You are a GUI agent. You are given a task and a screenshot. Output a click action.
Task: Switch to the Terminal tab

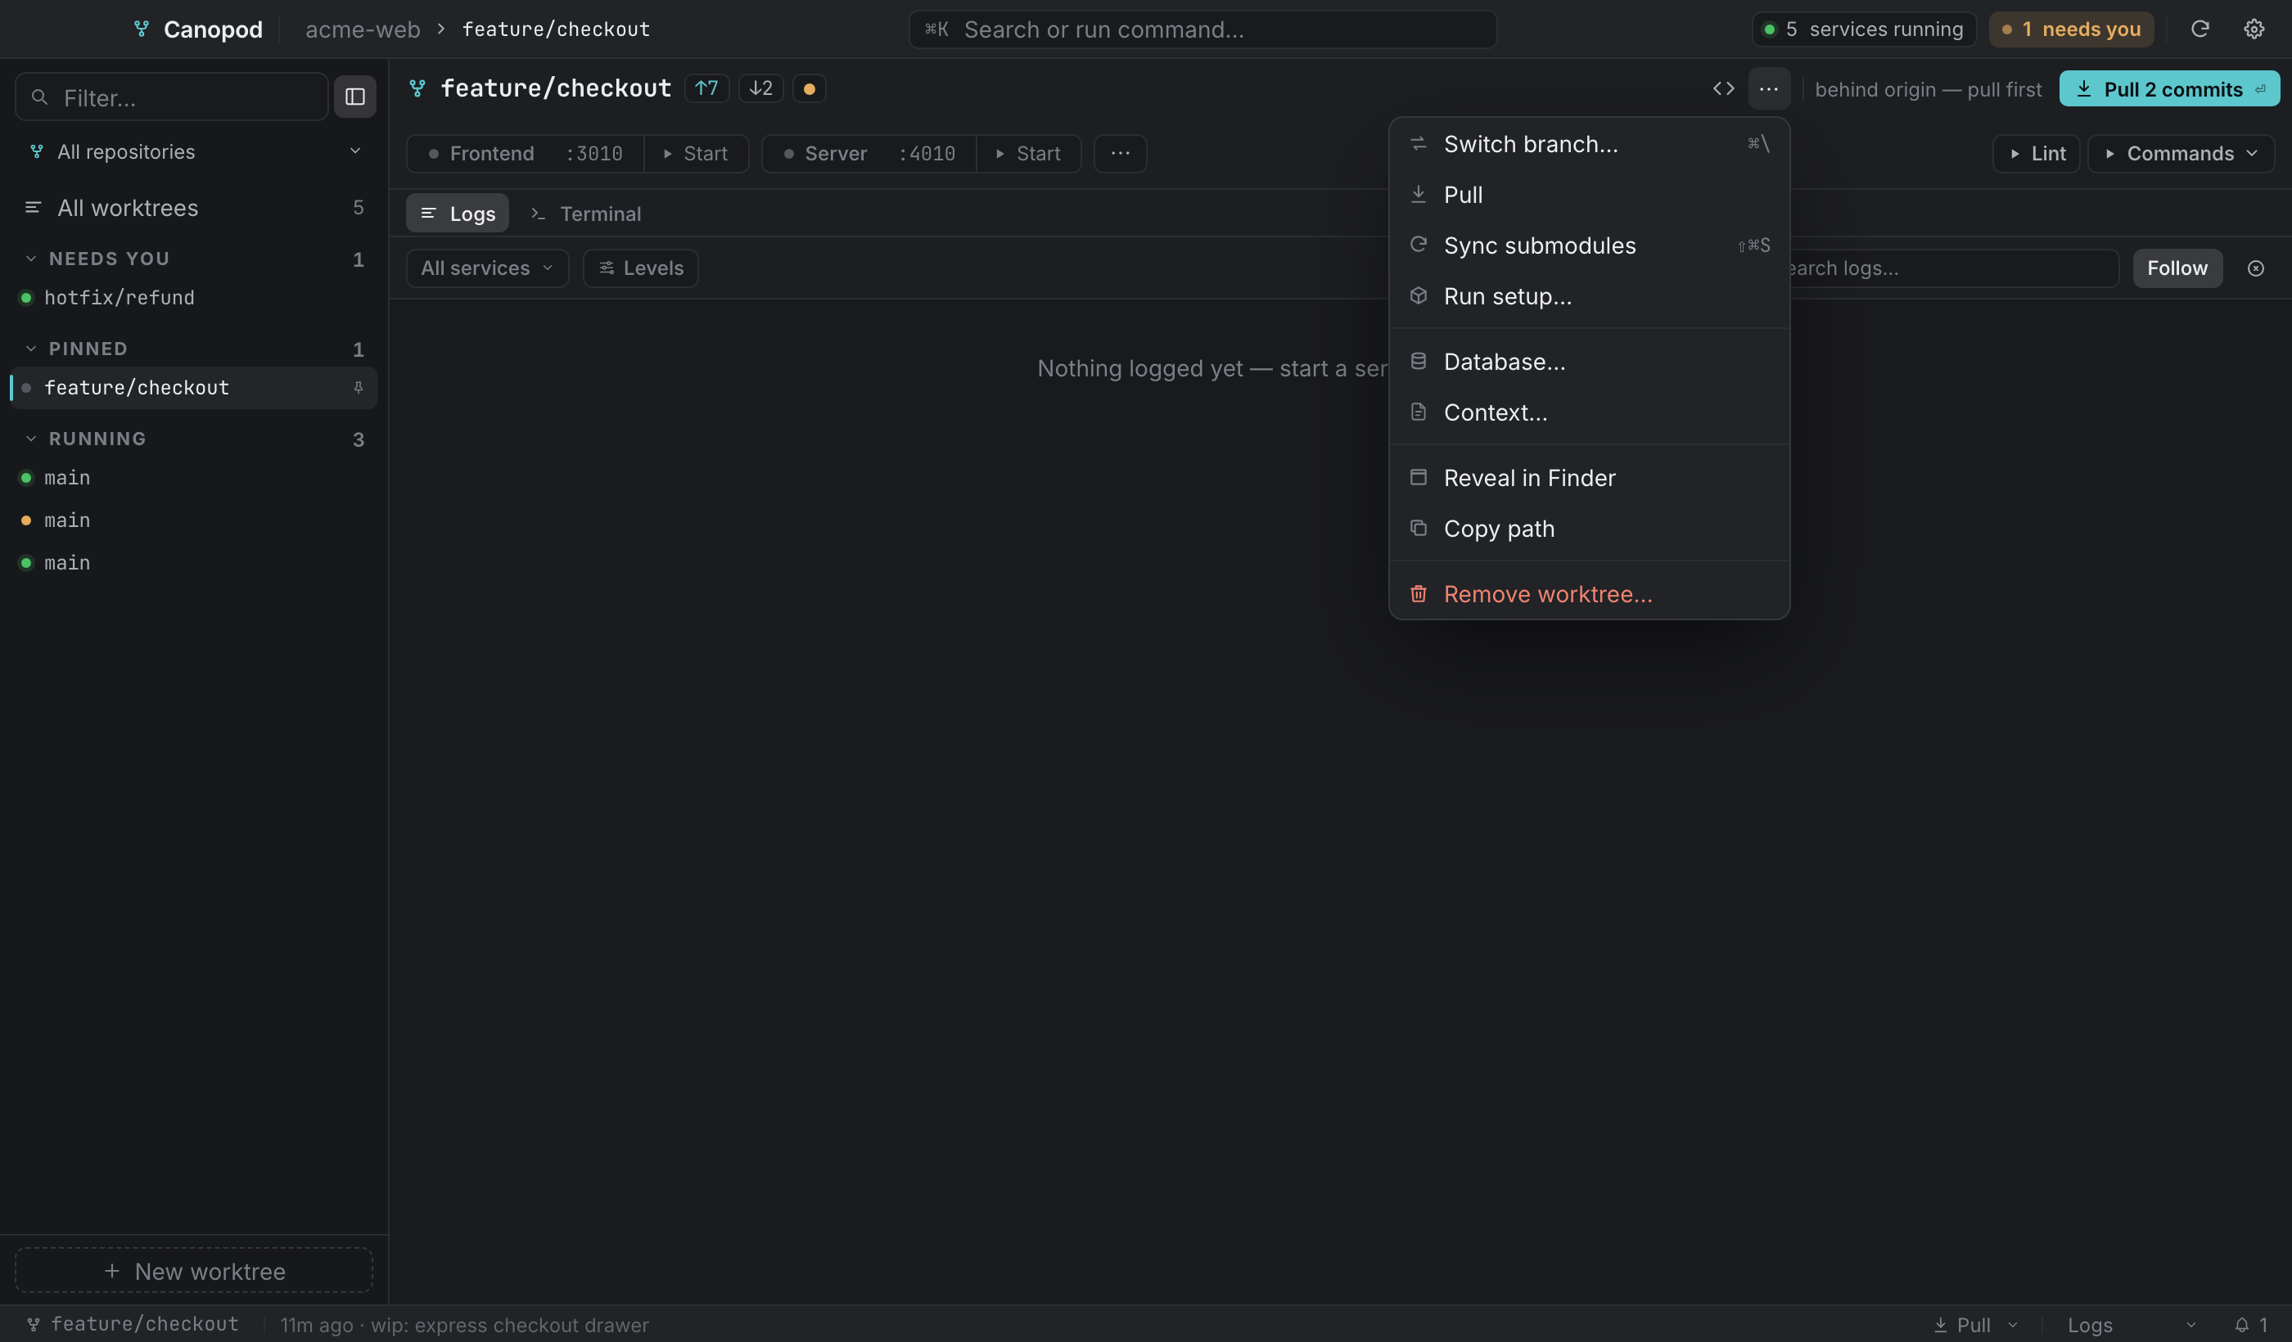[586, 214]
